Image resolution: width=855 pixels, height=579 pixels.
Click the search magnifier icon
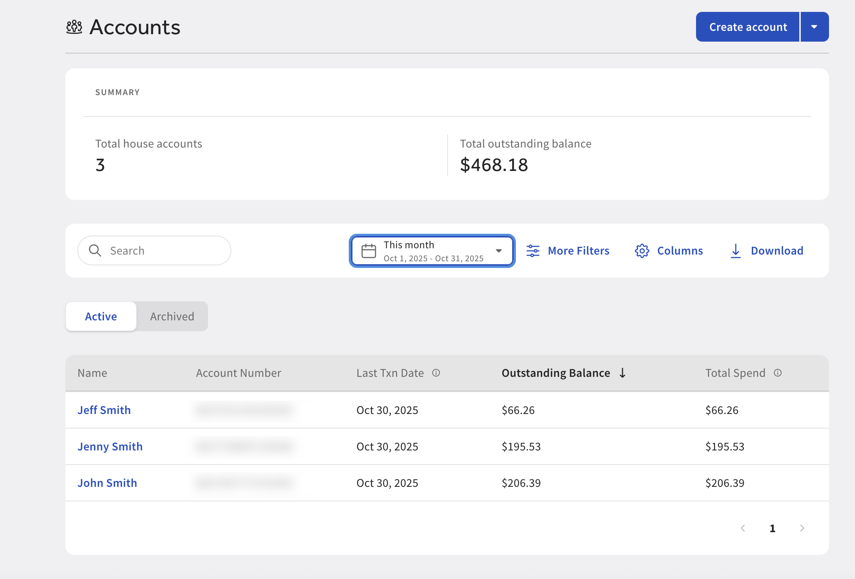[x=95, y=250]
